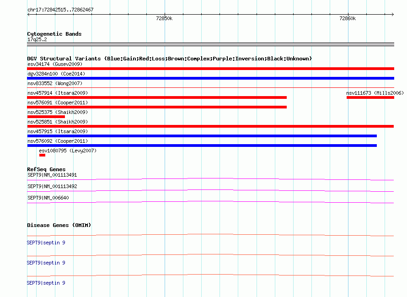Click the chr17:72842515..72862467 coordinates label
This screenshot has width=407, height=297.
click(x=60, y=10)
